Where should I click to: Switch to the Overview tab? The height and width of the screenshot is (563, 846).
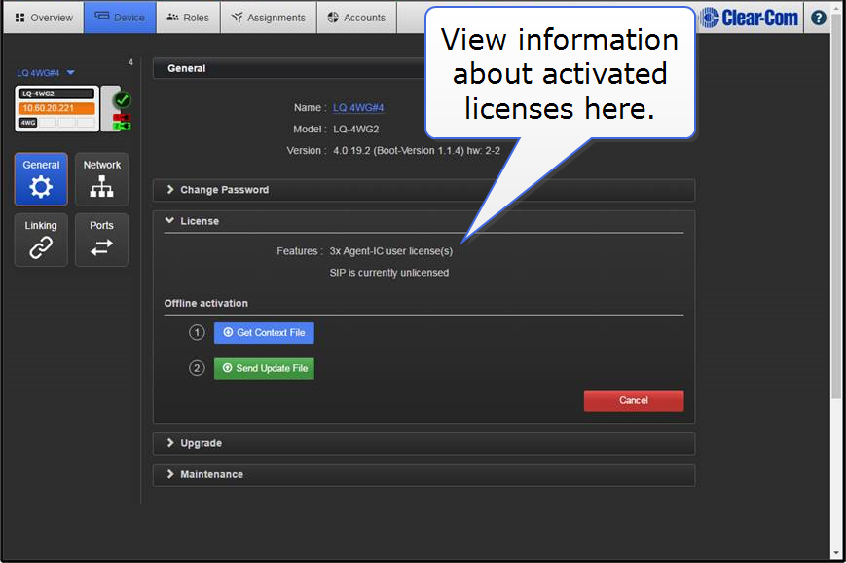coord(44,18)
